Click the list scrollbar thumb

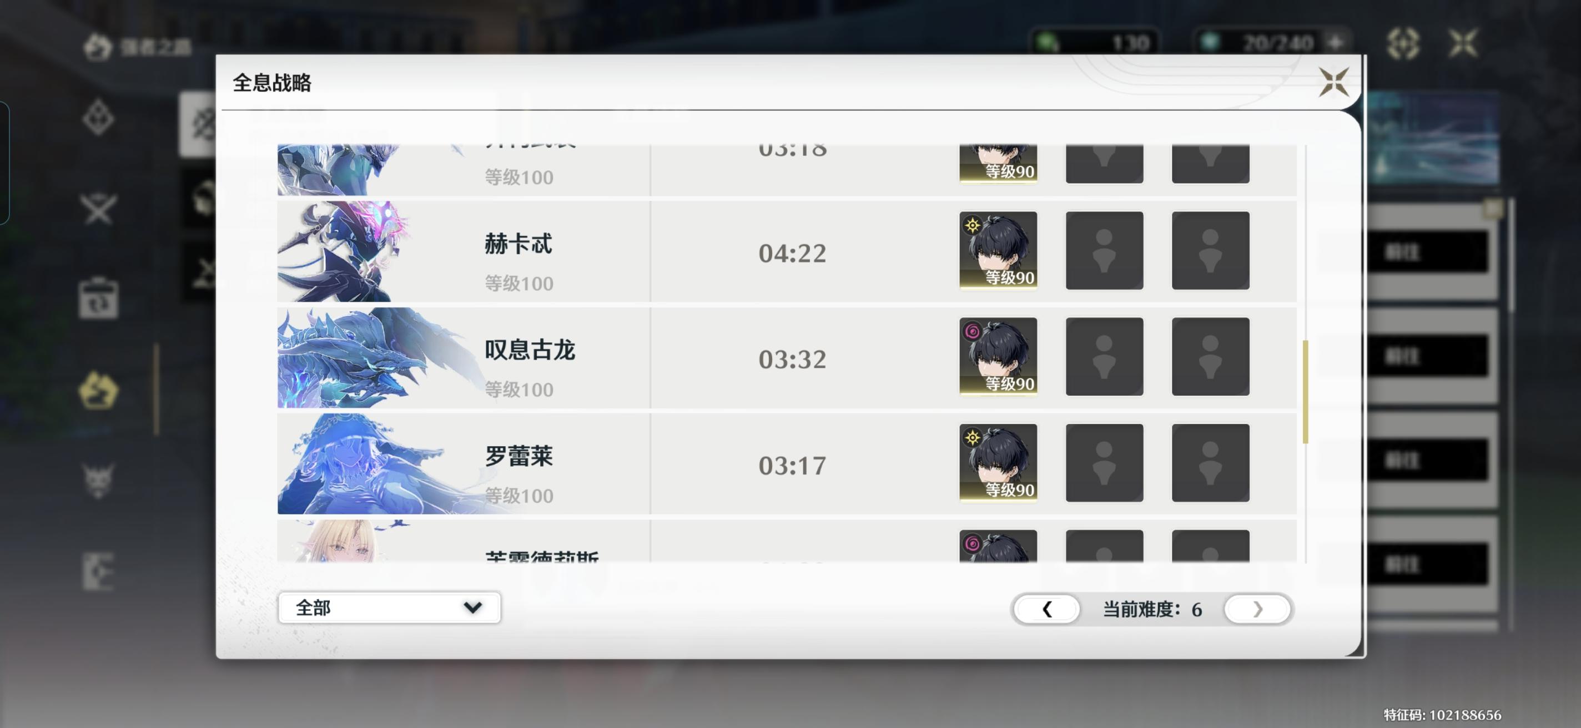[x=1305, y=391]
